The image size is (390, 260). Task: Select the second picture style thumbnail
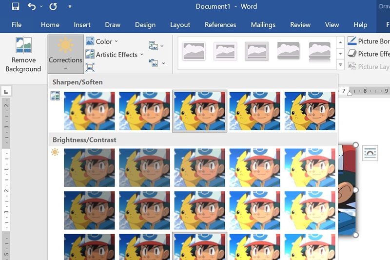point(225,52)
